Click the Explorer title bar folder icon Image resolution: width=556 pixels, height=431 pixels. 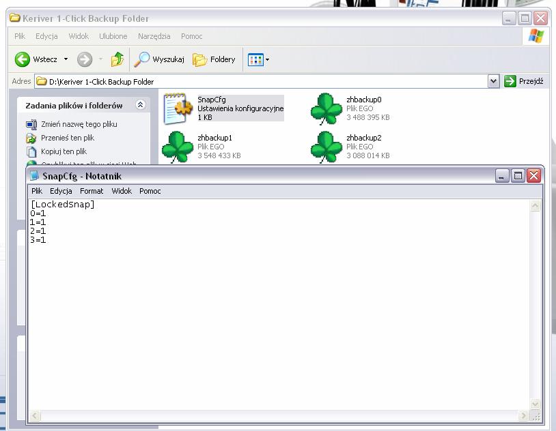pyautogui.click(x=15, y=18)
